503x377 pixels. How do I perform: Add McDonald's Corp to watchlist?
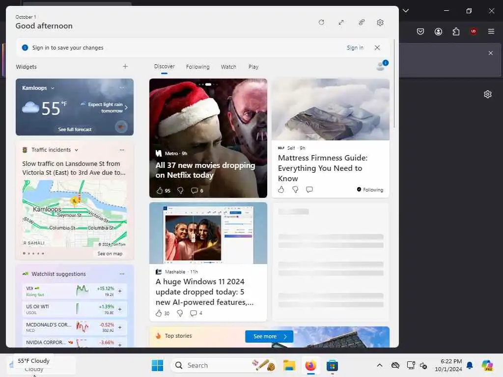pyautogui.click(x=120, y=327)
